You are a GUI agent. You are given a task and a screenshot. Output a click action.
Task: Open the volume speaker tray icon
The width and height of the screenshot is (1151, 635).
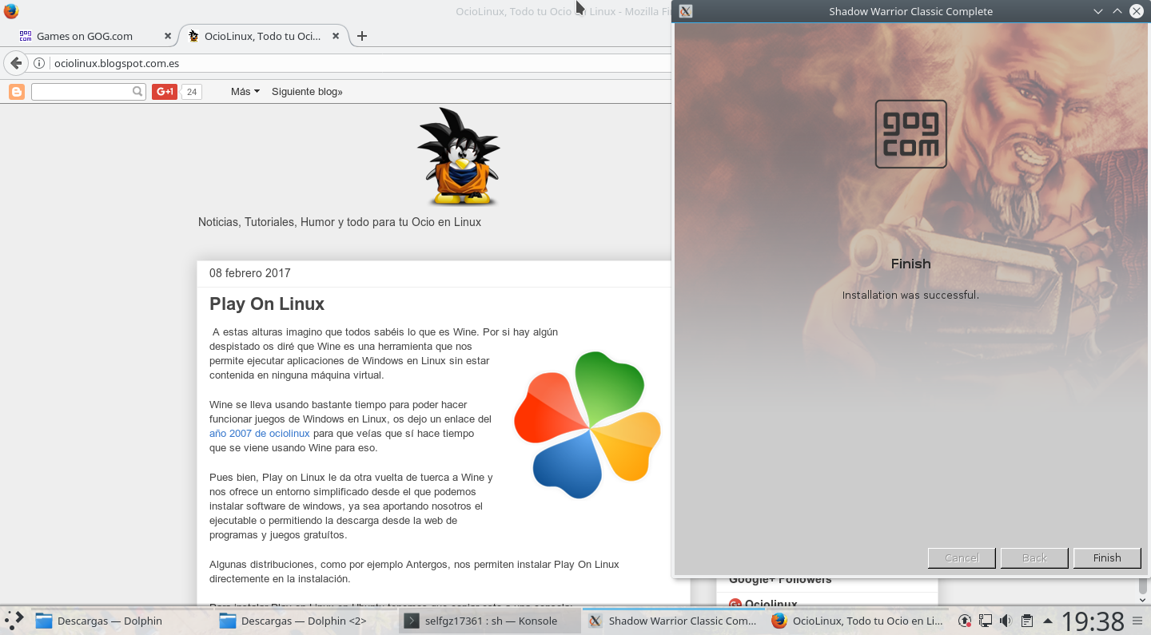1006,621
